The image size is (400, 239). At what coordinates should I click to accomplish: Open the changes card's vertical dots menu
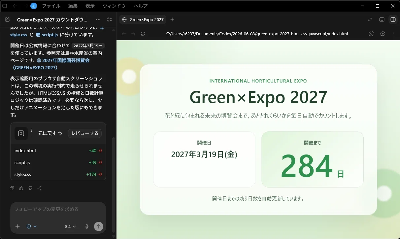point(31,133)
